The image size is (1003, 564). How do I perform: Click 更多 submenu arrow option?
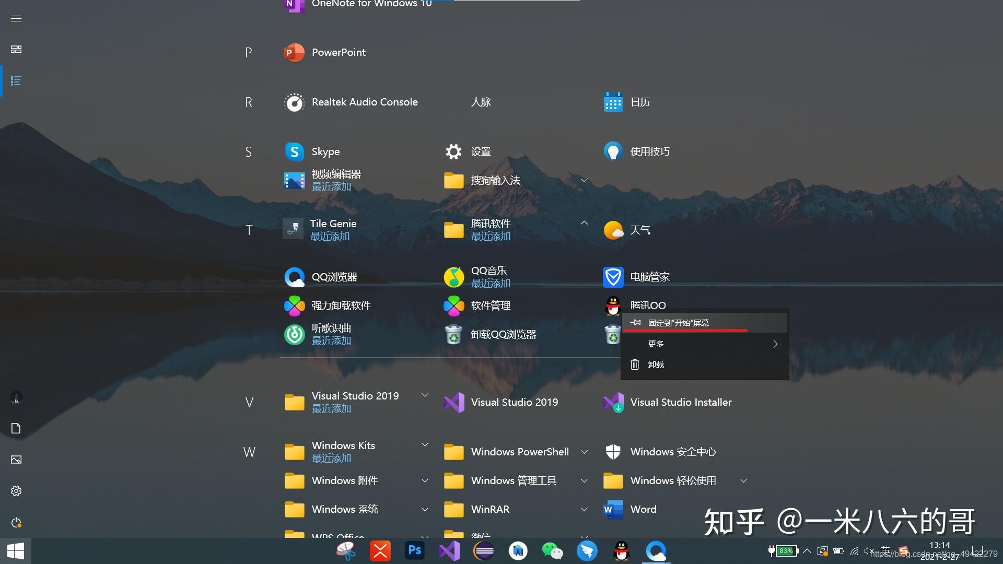coord(776,343)
